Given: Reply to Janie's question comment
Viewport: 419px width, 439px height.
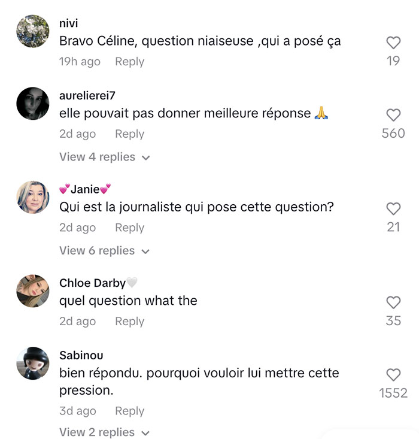Looking at the screenshot, I should coord(129,228).
